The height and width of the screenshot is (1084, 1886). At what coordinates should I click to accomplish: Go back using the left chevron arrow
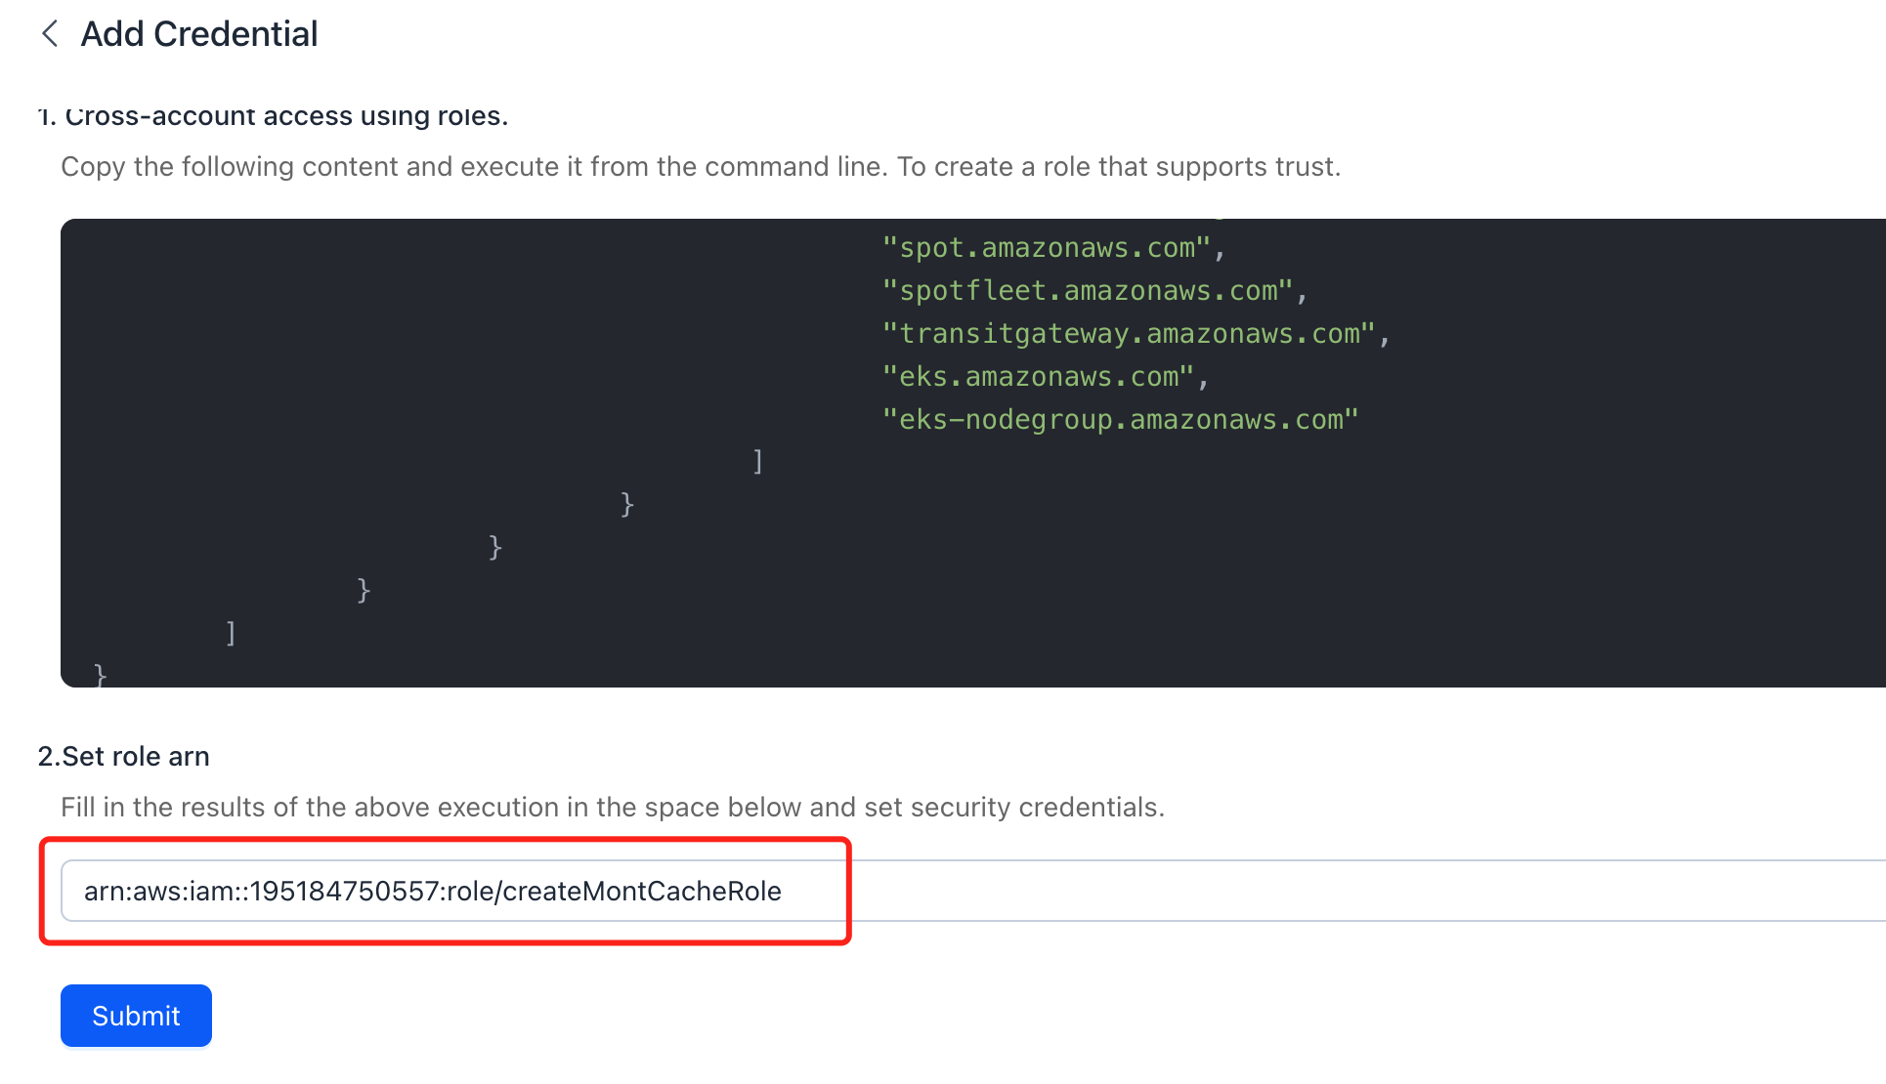[50, 34]
